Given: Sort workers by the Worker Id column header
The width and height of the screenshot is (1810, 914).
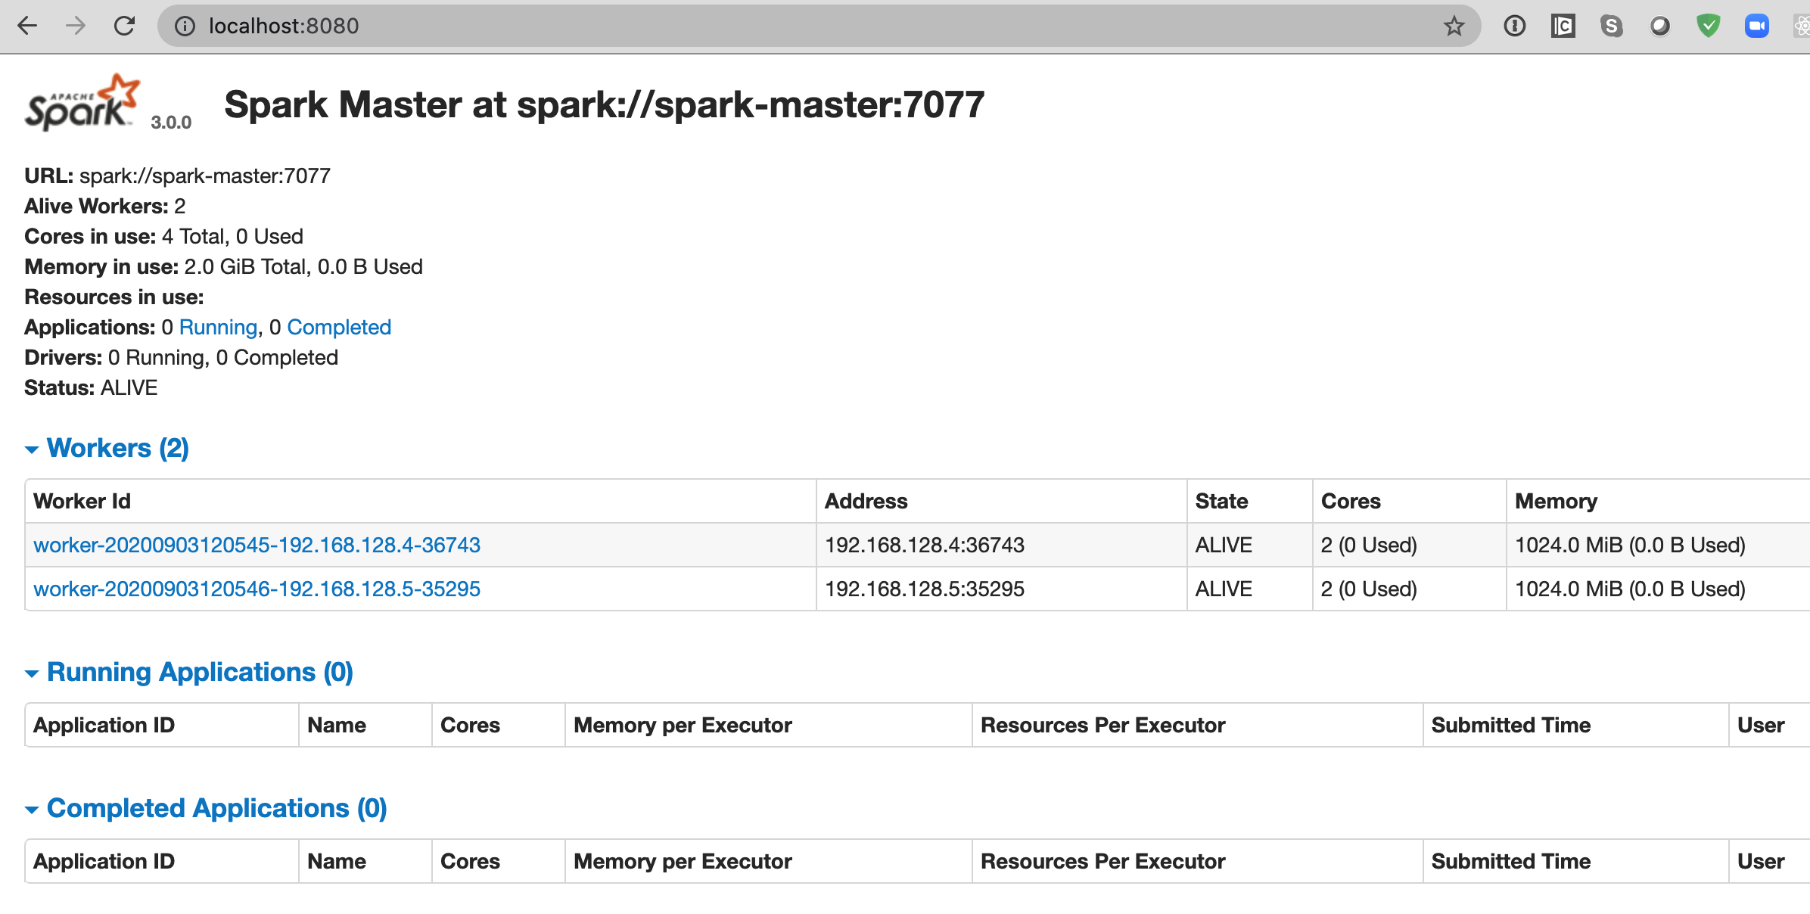Looking at the screenshot, I should tap(82, 501).
